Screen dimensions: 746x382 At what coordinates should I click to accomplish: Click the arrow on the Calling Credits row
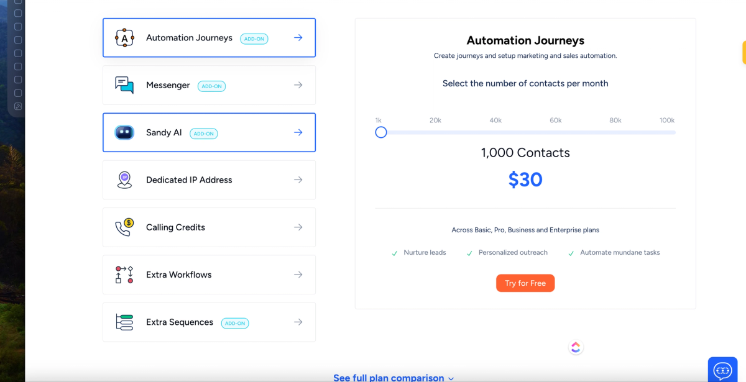[x=298, y=227]
